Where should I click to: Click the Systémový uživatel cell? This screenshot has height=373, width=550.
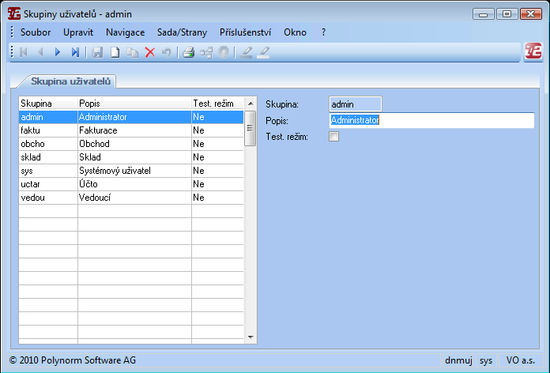[x=134, y=171]
